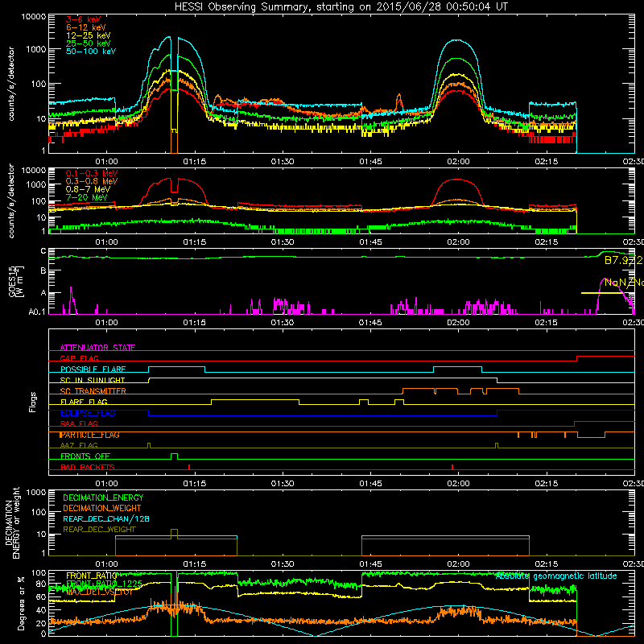
Task: Click the 0.1-0.3 MeV legend label
Action: point(92,173)
